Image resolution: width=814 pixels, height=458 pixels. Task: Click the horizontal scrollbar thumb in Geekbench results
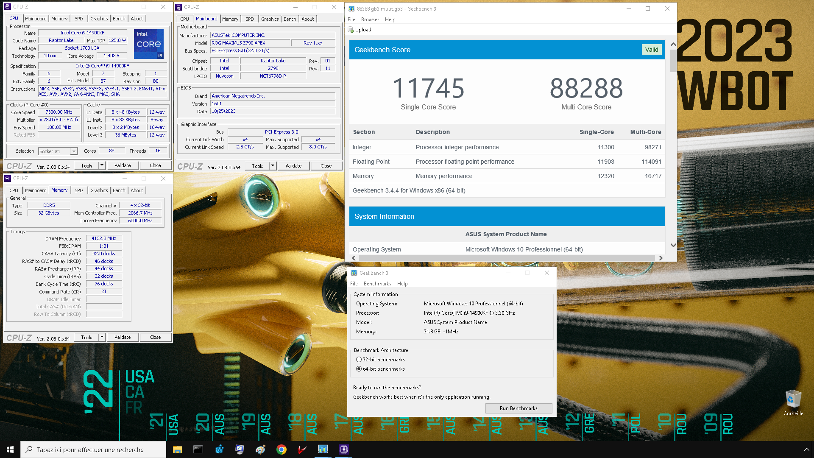(507, 258)
